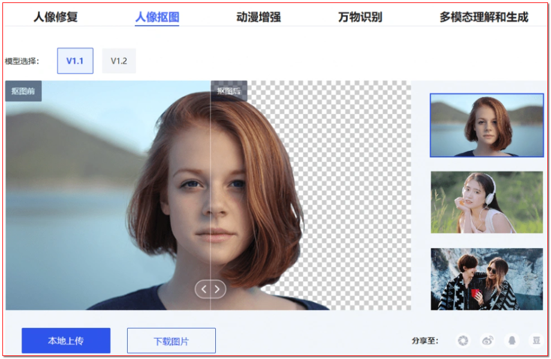Select the headphone girl sample thumbnail

[487, 202]
